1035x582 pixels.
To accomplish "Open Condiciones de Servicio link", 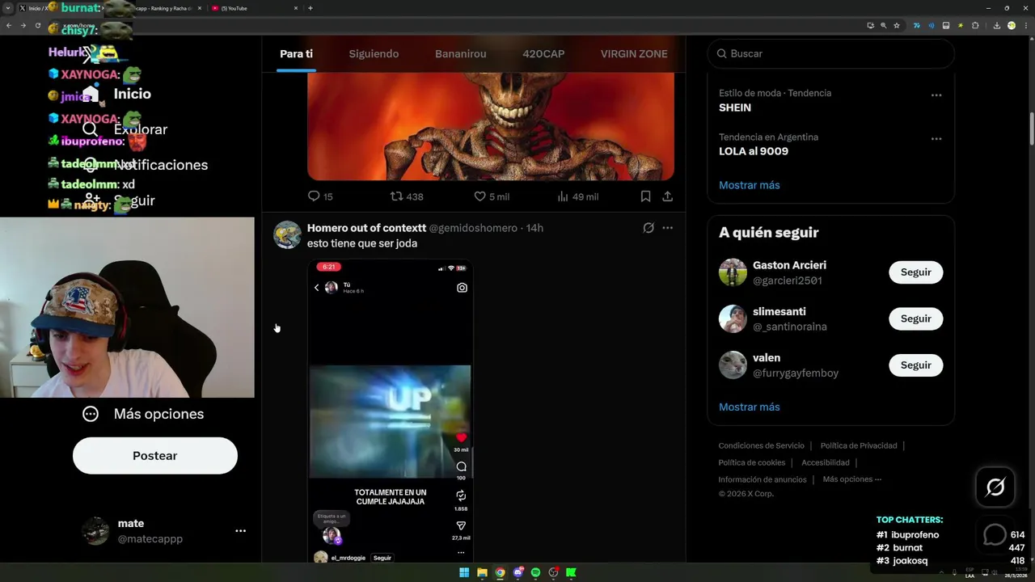I will pos(762,445).
